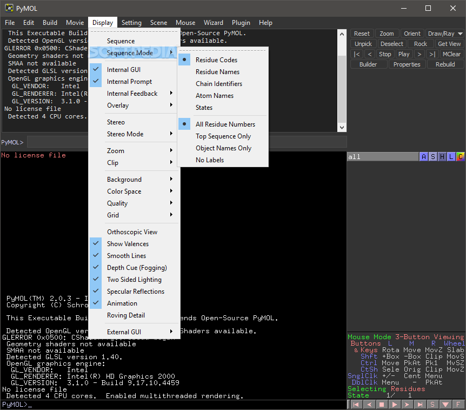Click the play triangle in bottom playback bar
The width and height of the screenshot is (466, 410).
click(395, 405)
